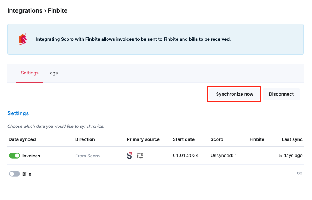312x200 pixels.
Task: Click the 'Last sync' column header
Action: point(292,139)
